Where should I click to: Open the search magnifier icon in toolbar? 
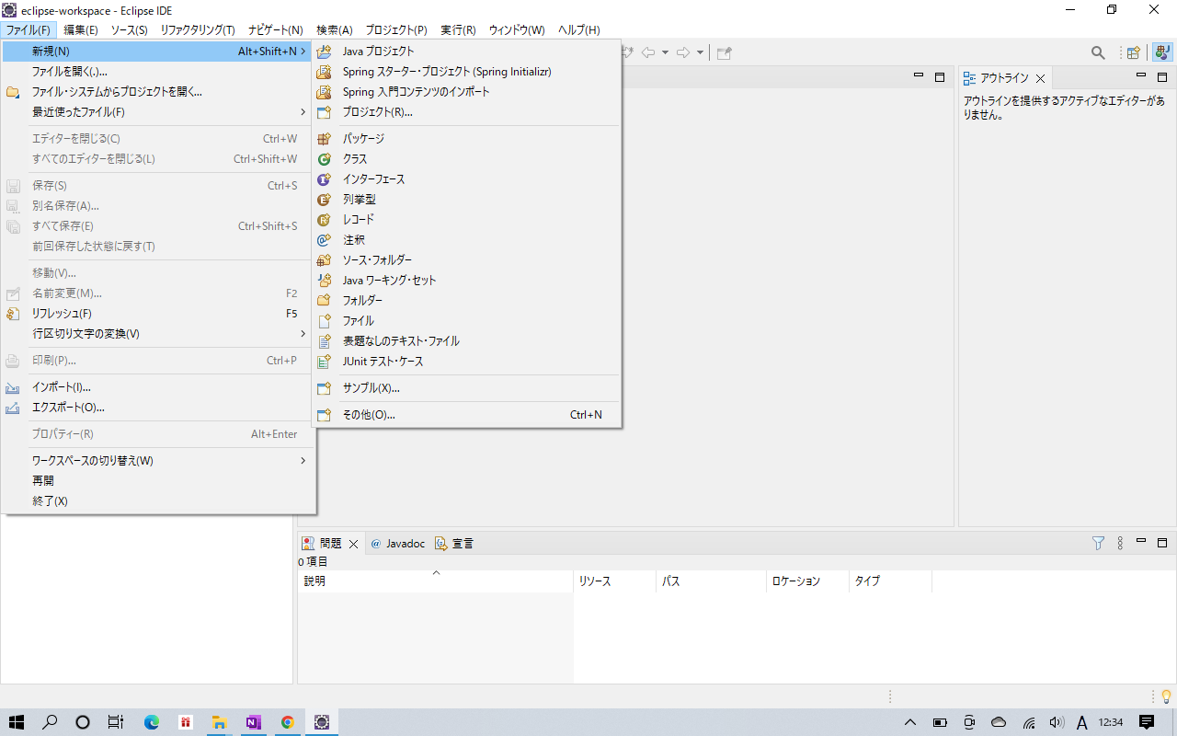click(x=1098, y=52)
